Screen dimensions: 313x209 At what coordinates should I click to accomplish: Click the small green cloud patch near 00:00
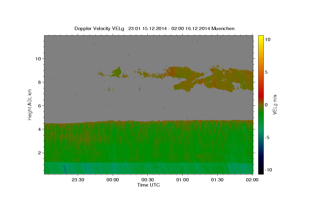pyautogui.click(x=117, y=72)
